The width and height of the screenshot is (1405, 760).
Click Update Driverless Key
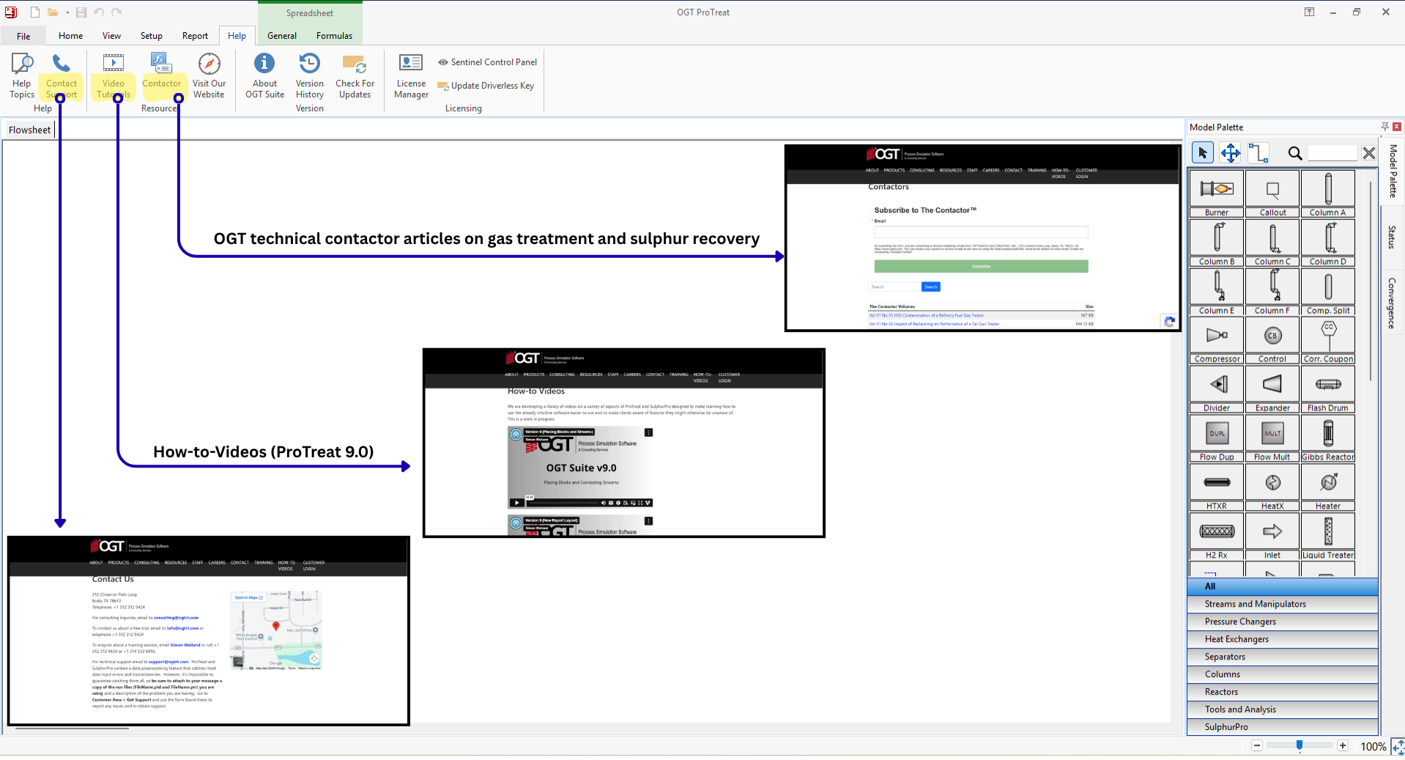pyautogui.click(x=486, y=86)
